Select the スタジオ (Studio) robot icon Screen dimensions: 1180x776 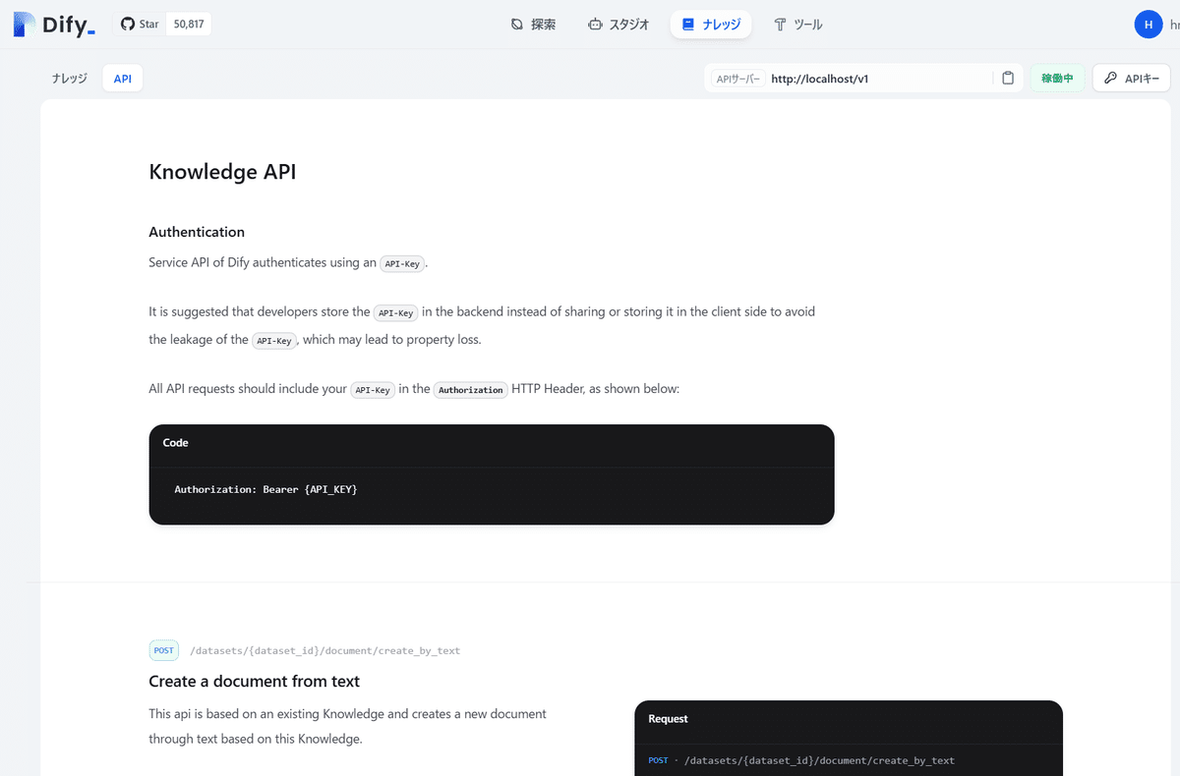tap(598, 24)
